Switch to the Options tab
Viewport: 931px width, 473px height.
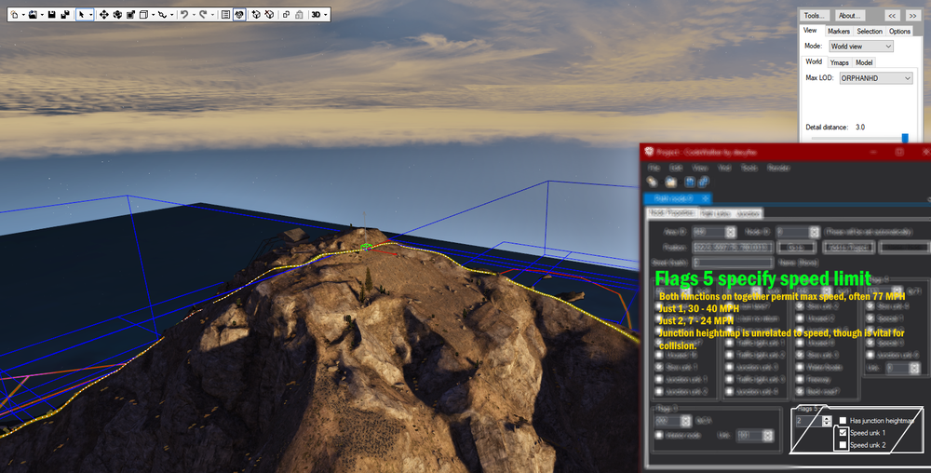click(x=899, y=31)
